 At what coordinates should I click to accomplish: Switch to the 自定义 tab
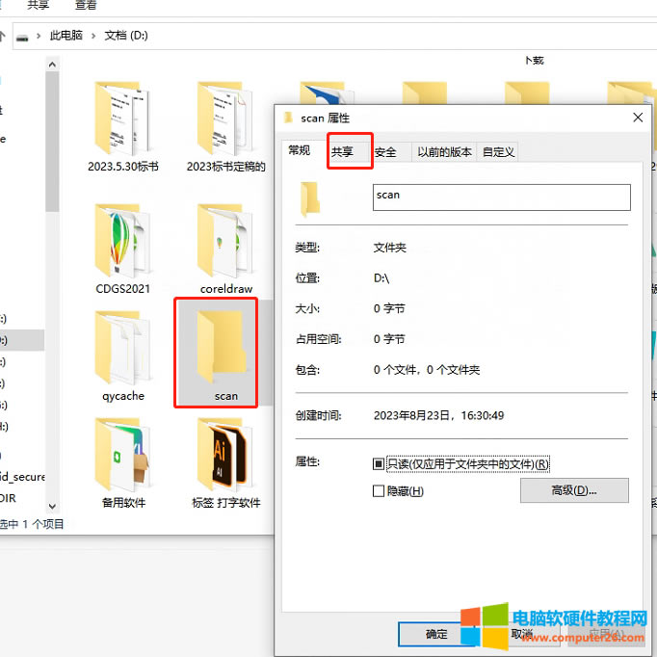click(498, 152)
